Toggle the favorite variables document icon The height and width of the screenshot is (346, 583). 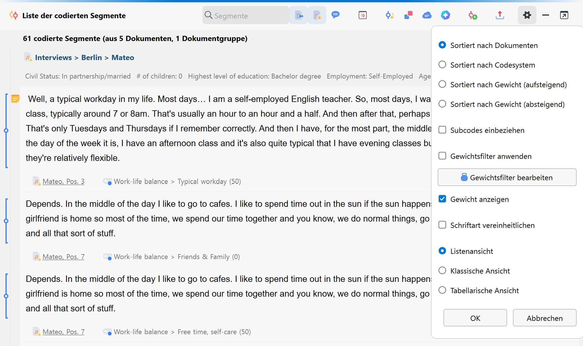[x=317, y=15]
